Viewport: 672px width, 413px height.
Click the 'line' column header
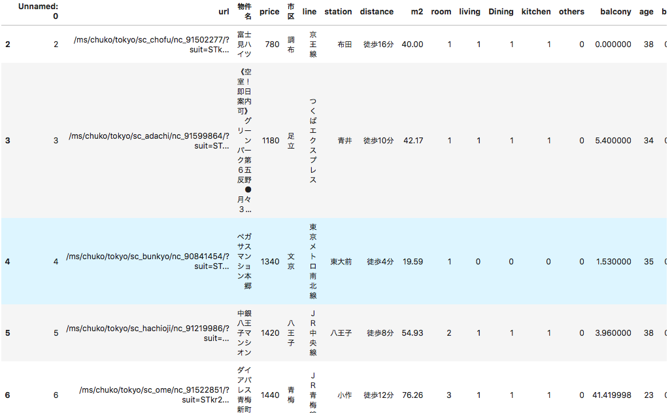309,12
